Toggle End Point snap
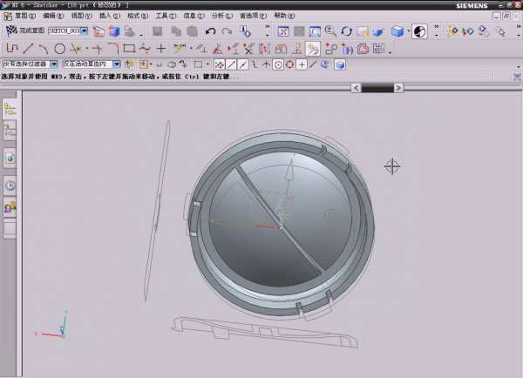Image resolution: width=523 pixels, height=378 pixels. [x=231, y=64]
